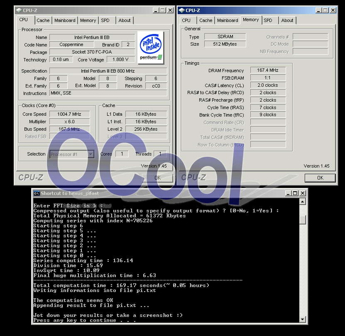This screenshot has width=345, height=336.
Task: Open Mainboard tab in right CPU-Z window
Action: [x=228, y=20]
